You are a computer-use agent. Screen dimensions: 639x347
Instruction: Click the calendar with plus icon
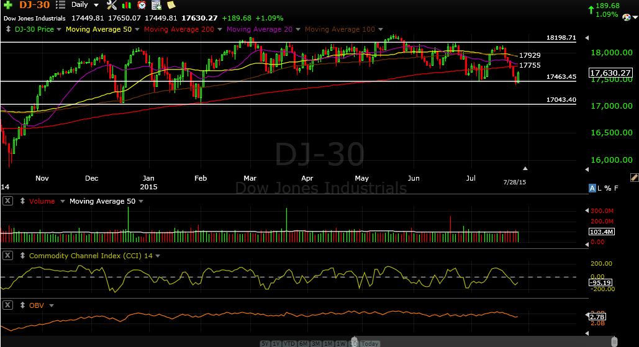(x=156, y=5)
